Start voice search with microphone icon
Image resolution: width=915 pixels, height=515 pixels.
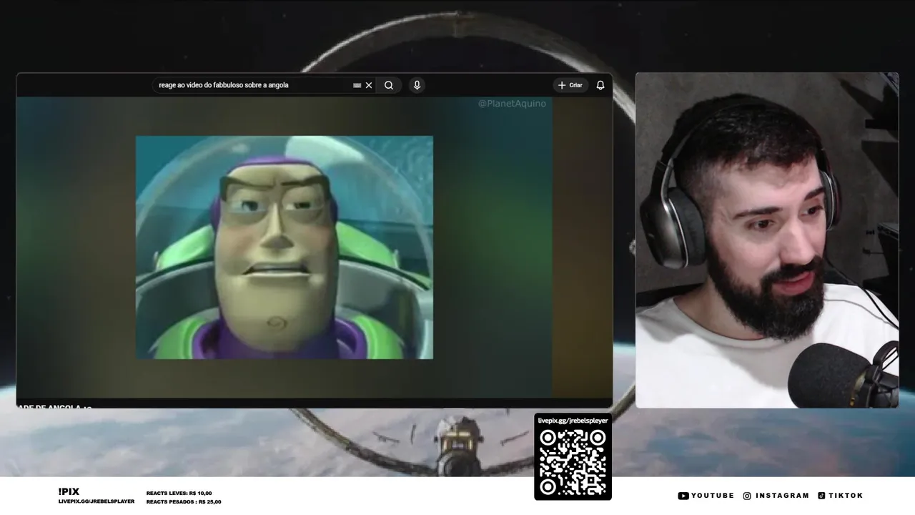click(x=417, y=85)
